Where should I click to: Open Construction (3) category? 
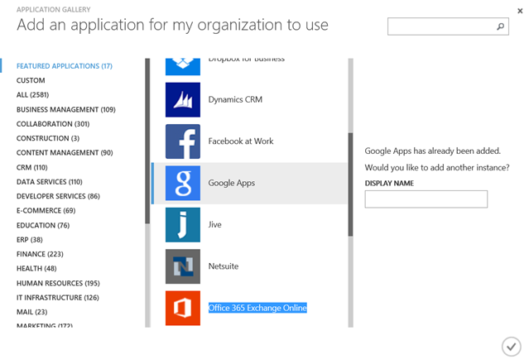coord(48,138)
